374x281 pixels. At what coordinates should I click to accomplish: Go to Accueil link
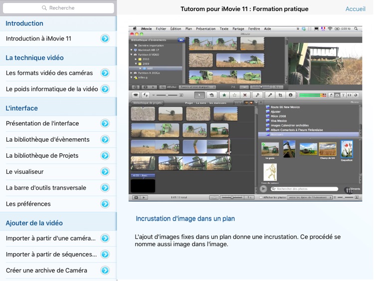point(356,9)
